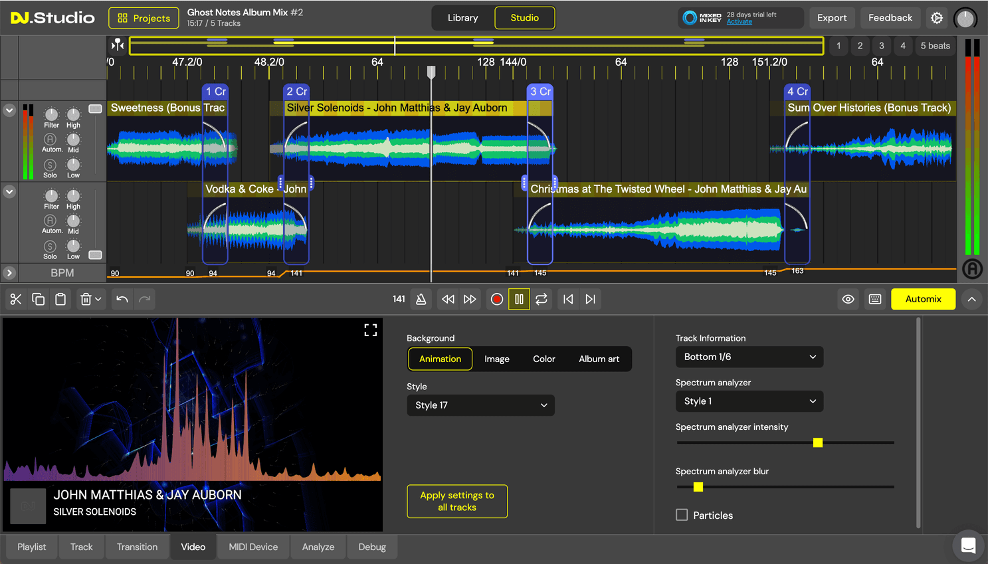Open the Debug tab
Image resolution: width=988 pixels, height=564 pixels.
click(372, 547)
